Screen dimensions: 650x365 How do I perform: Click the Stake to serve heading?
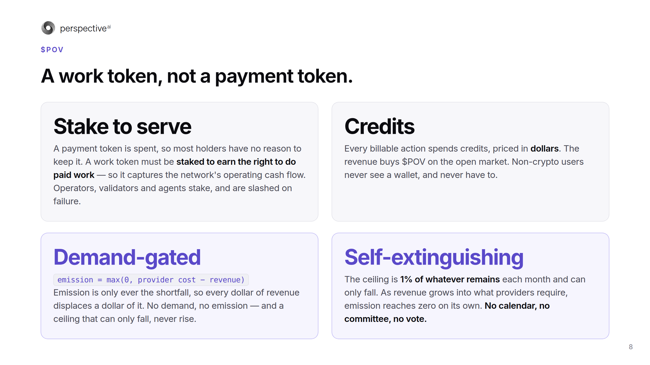point(122,127)
